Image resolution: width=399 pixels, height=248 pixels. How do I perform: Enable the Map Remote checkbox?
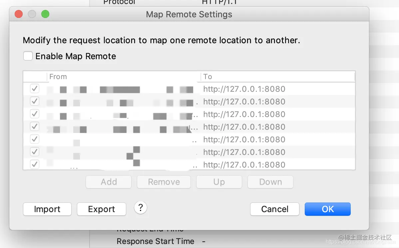point(28,56)
